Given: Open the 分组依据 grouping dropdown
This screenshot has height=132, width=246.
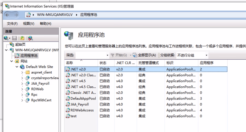Looking at the screenshot, I should coord(192,55).
